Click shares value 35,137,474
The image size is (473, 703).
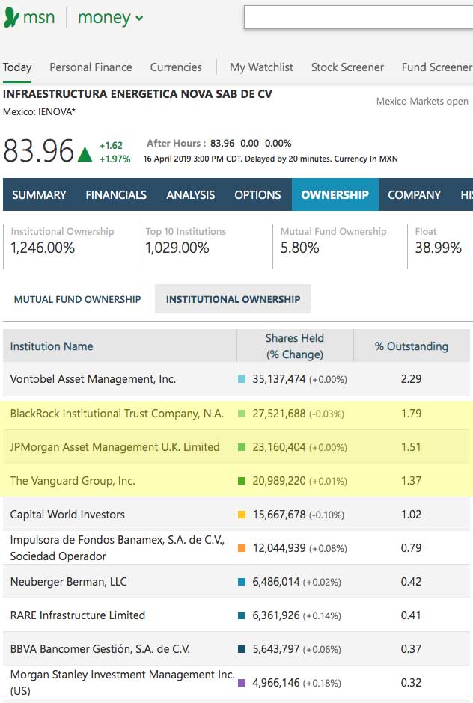pos(278,379)
